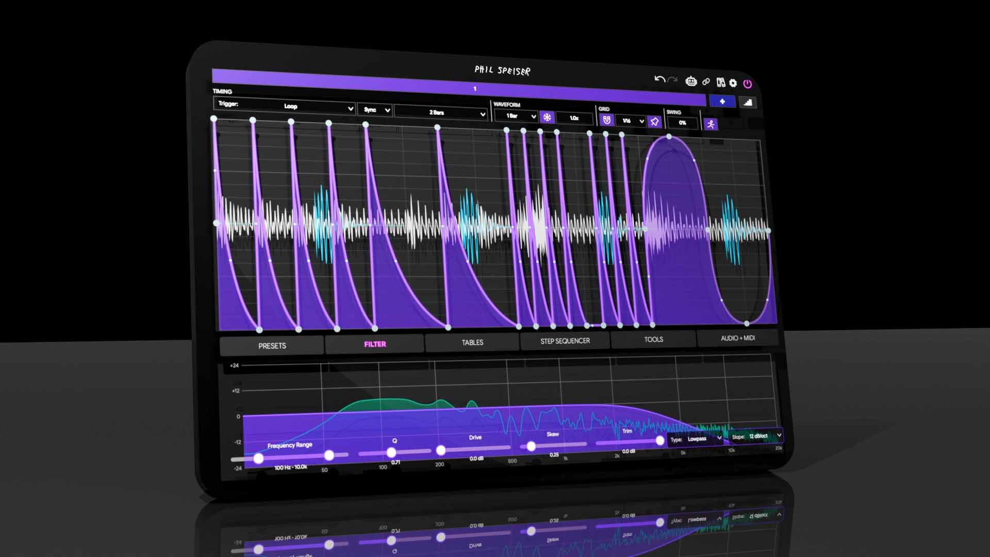Open the Trigger Loop dropdown
This screenshot has width=990, height=557.
(x=285, y=106)
